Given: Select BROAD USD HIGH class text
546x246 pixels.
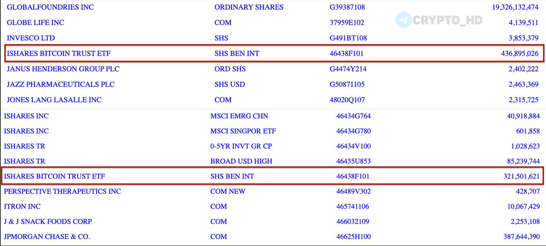Looking at the screenshot, I should [x=241, y=161].
